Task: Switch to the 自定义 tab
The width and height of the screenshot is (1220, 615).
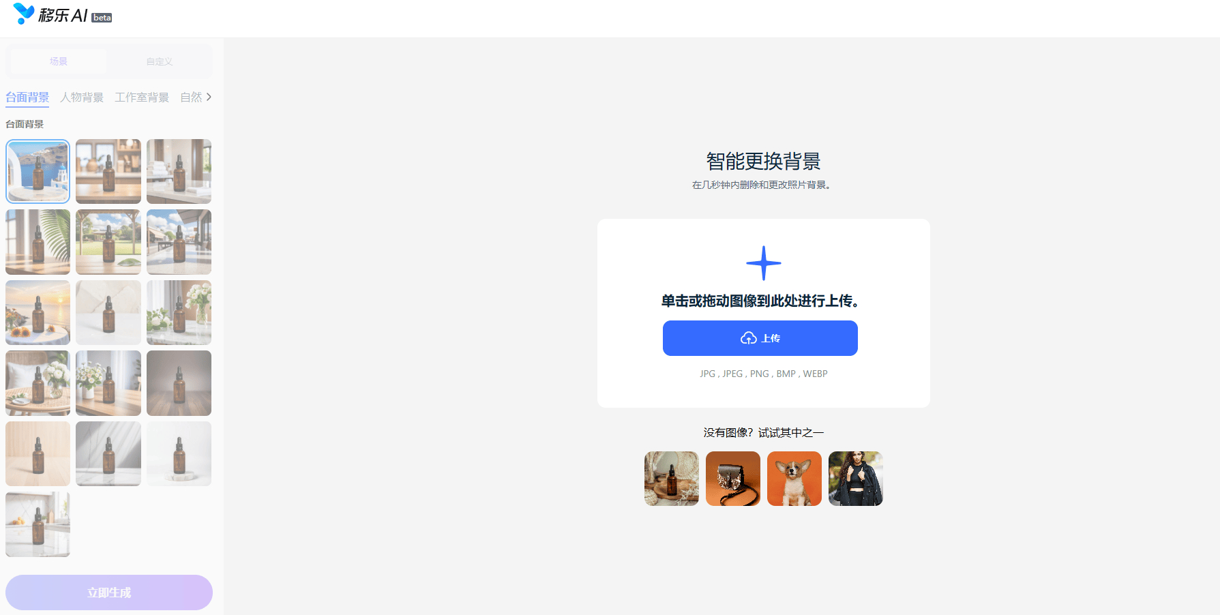Action: point(159,61)
